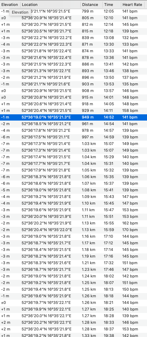Image resolution: width=147 pixels, height=337 pixels.
Task: Click the 18:28 time cell
Action: coord(109,316)
